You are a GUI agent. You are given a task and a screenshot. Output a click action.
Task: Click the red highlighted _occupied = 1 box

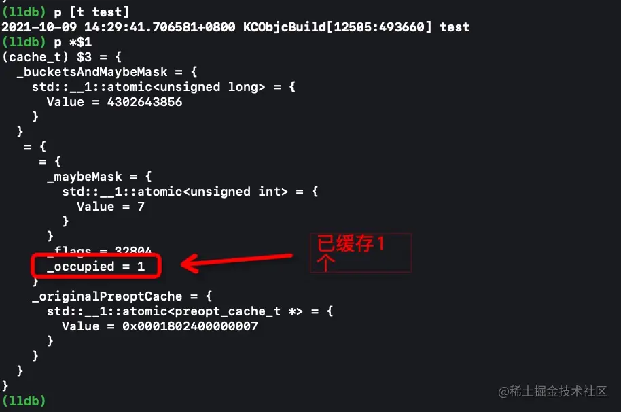pyautogui.click(x=96, y=266)
